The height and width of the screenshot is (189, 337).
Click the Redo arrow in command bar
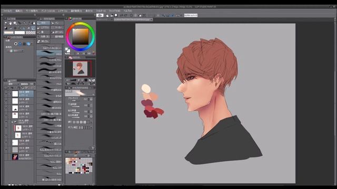pyautogui.click(x=126, y=15)
